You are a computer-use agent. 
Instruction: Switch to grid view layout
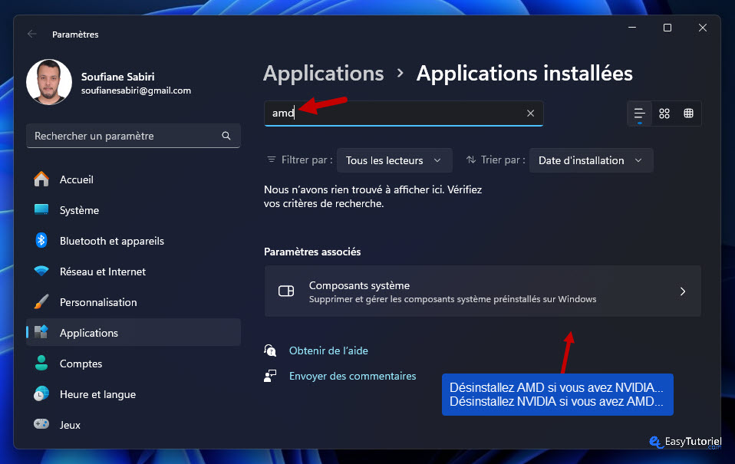(x=664, y=114)
